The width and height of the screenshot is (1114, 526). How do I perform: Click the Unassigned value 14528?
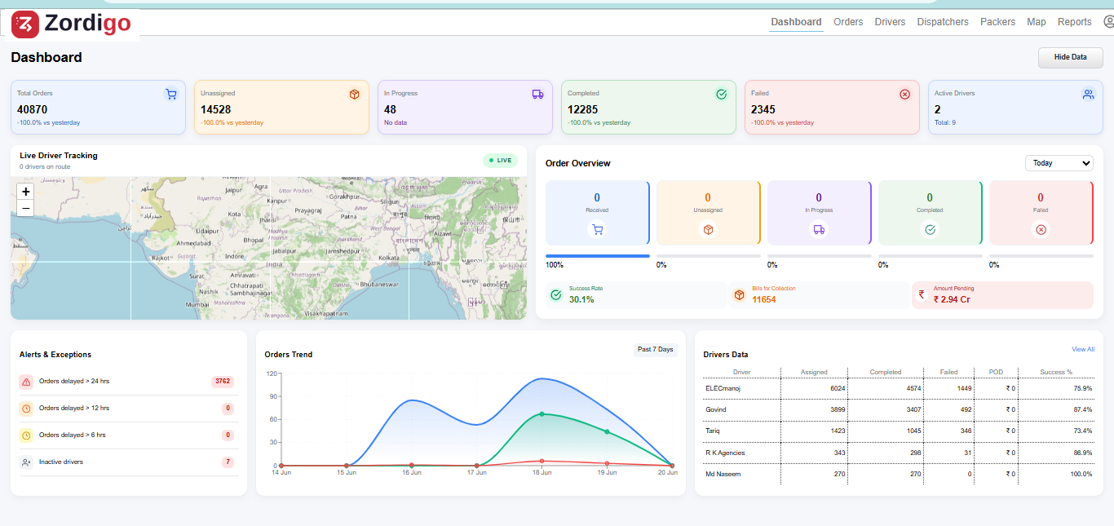pos(216,109)
